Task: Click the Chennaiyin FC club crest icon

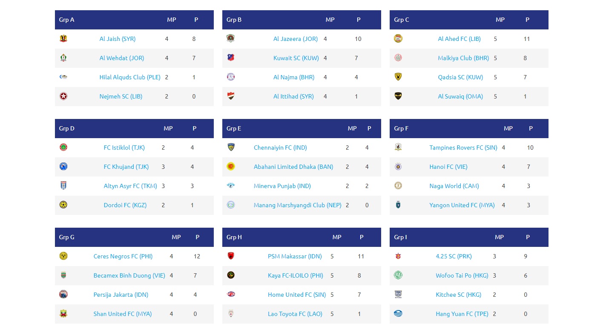Action: pos(231,148)
